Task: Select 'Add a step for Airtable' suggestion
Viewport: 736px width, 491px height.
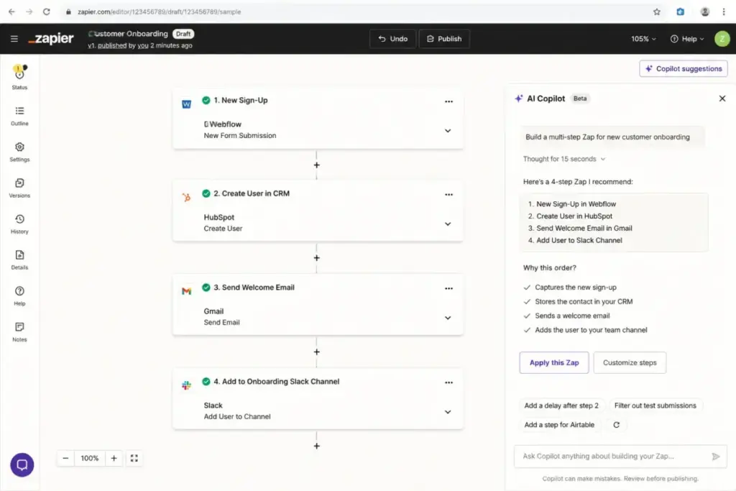Action: click(559, 425)
